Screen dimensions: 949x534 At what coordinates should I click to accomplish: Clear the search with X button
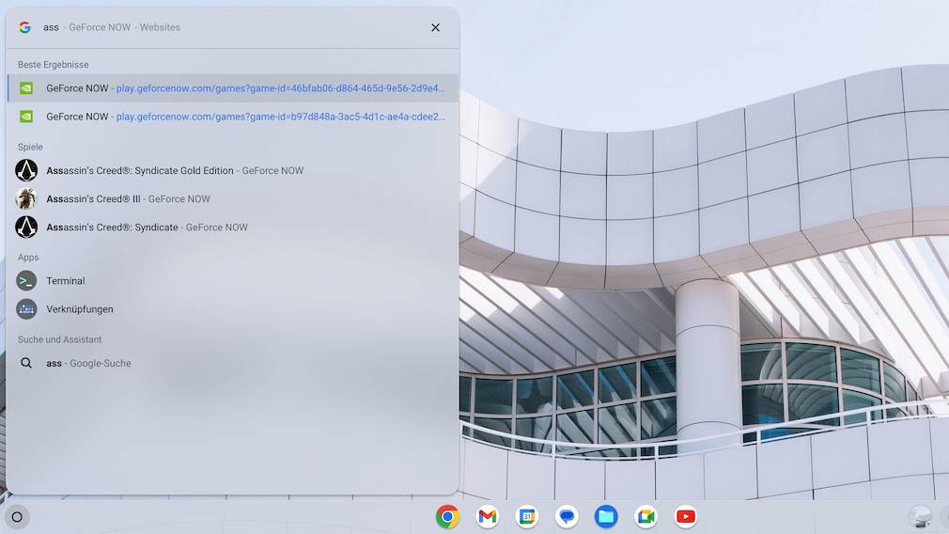[x=435, y=27]
